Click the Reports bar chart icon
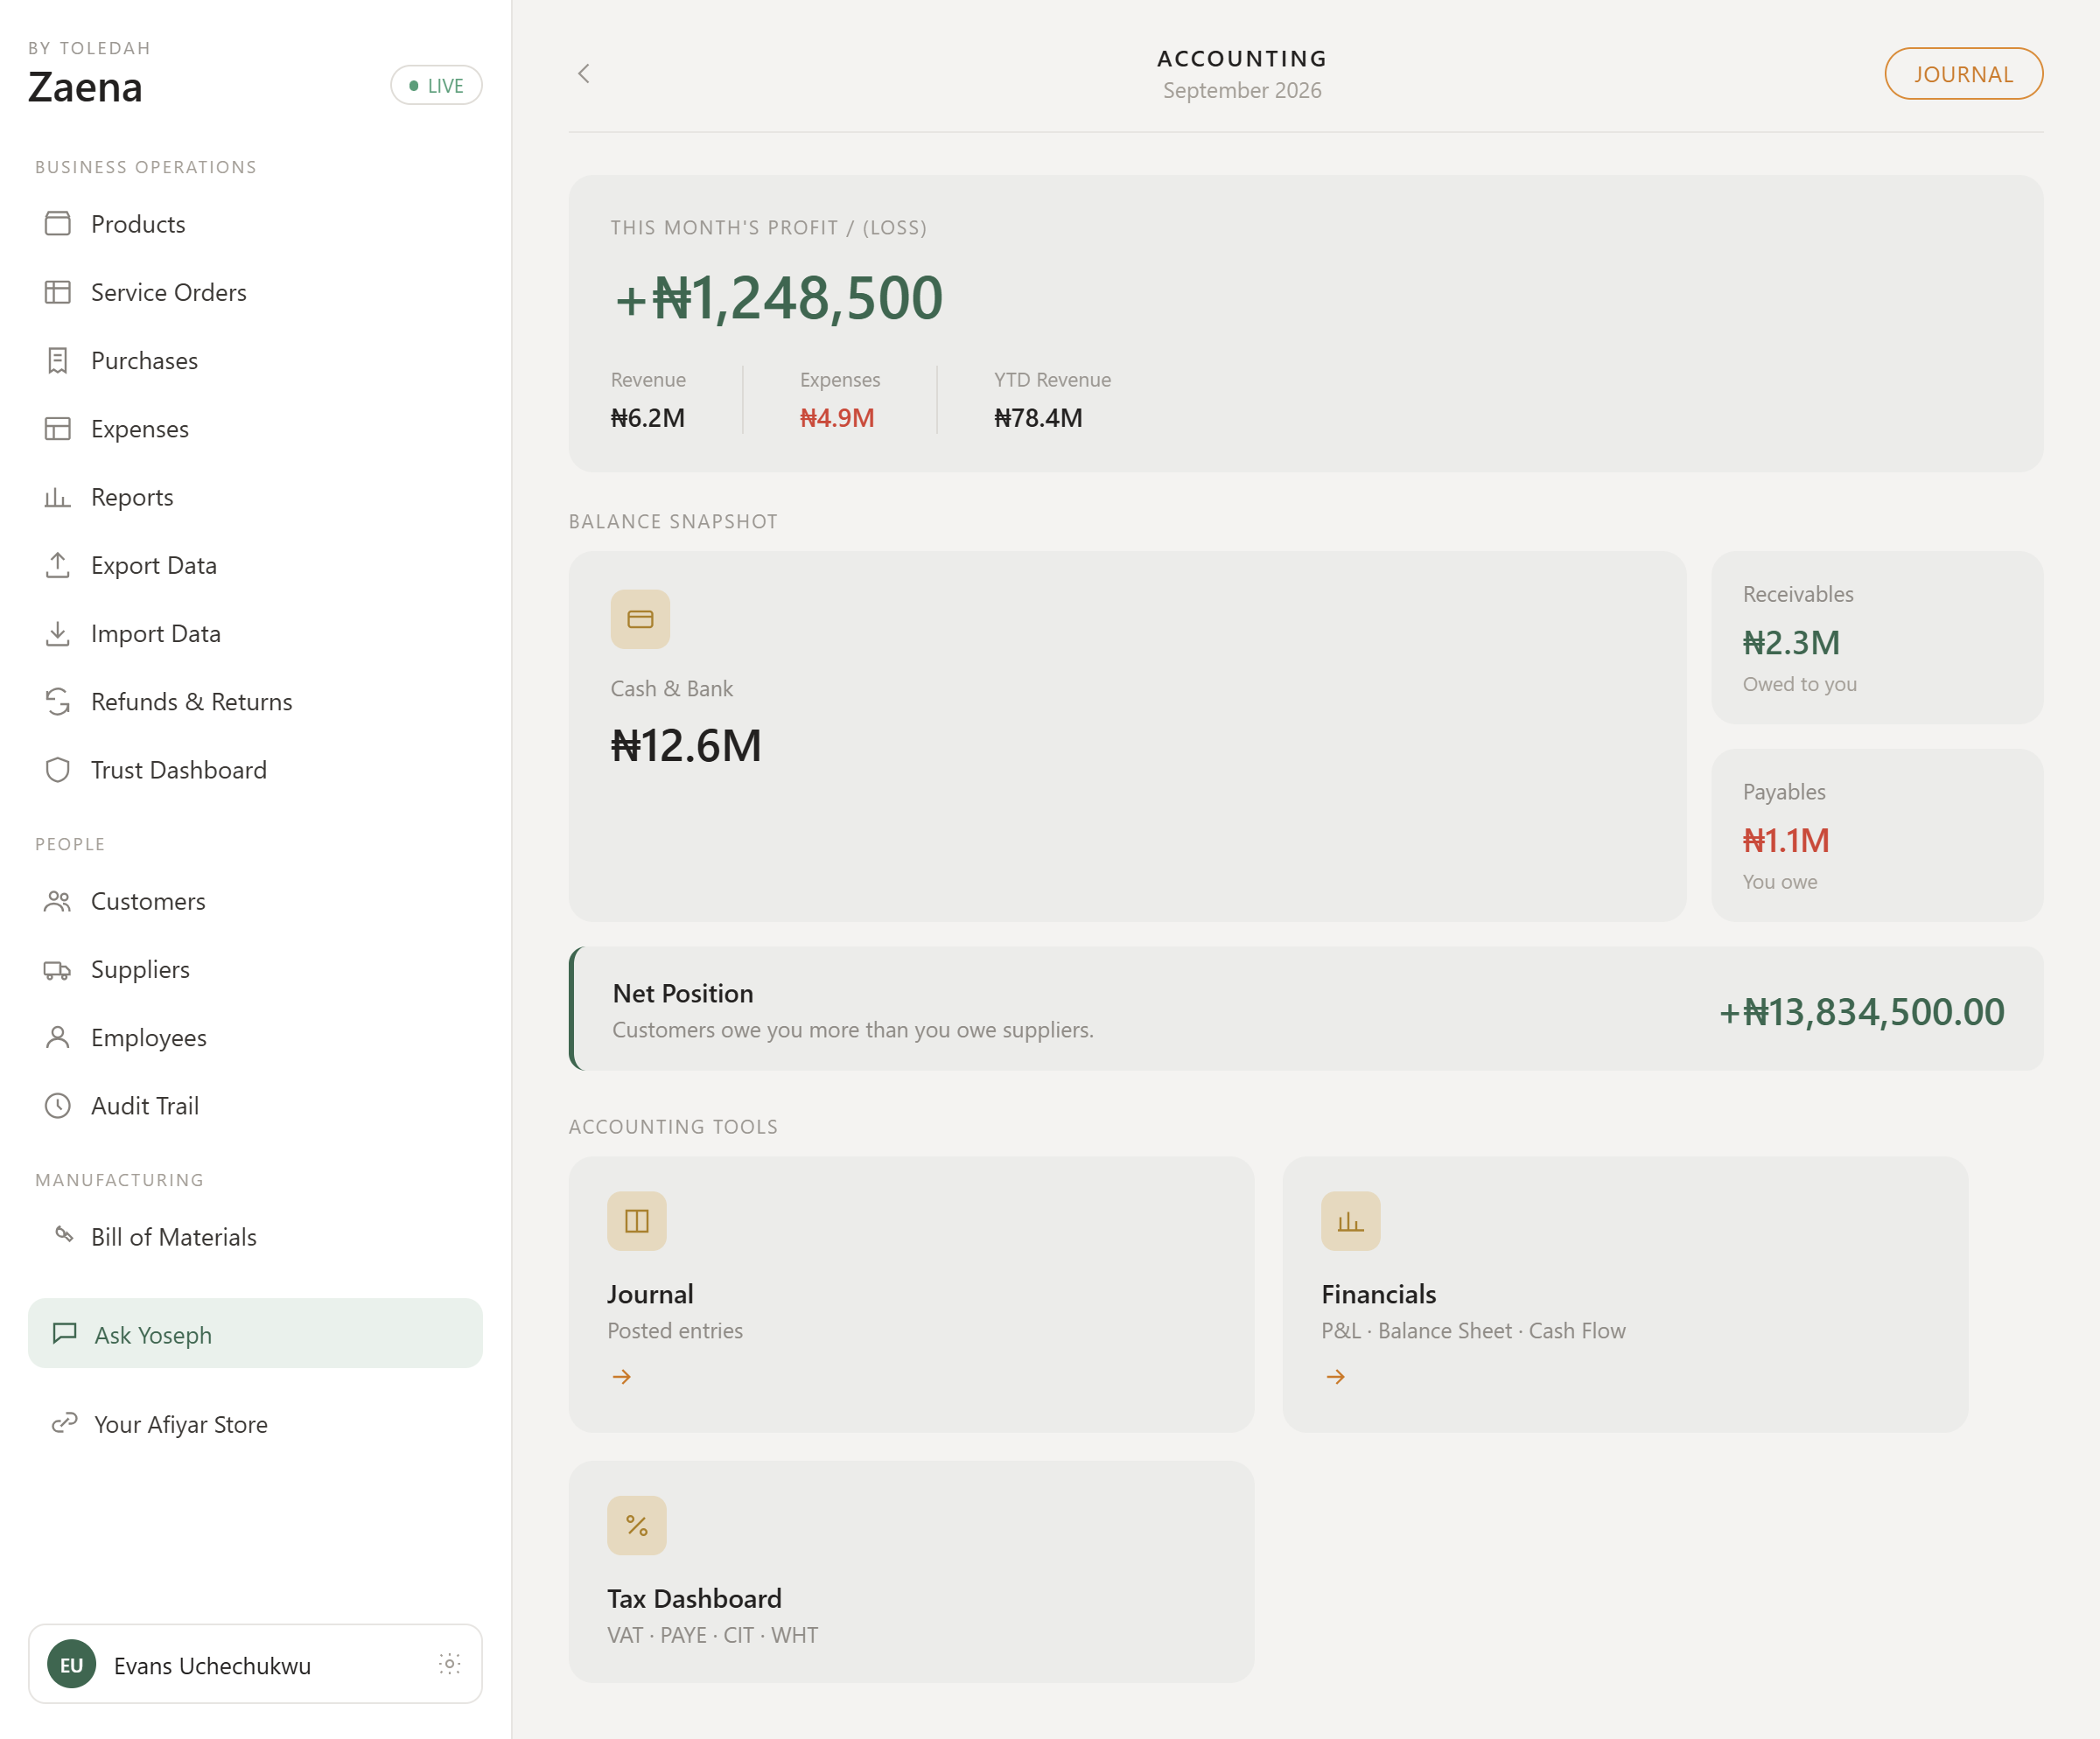The height and width of the screenshot is (1739, 2100). (58, 497)
